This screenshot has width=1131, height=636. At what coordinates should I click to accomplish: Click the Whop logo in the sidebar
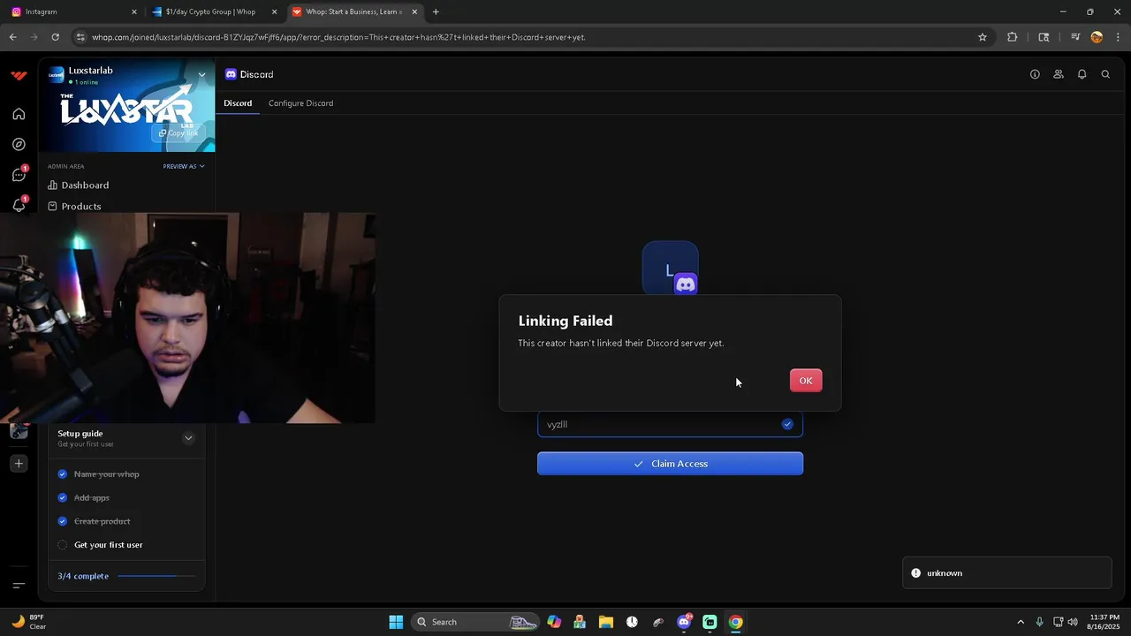19,75
